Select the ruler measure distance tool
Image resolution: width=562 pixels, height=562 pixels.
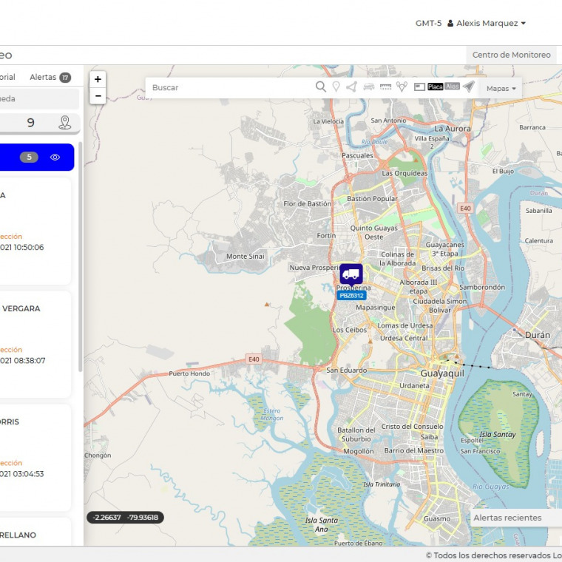[x=386, y=87]
